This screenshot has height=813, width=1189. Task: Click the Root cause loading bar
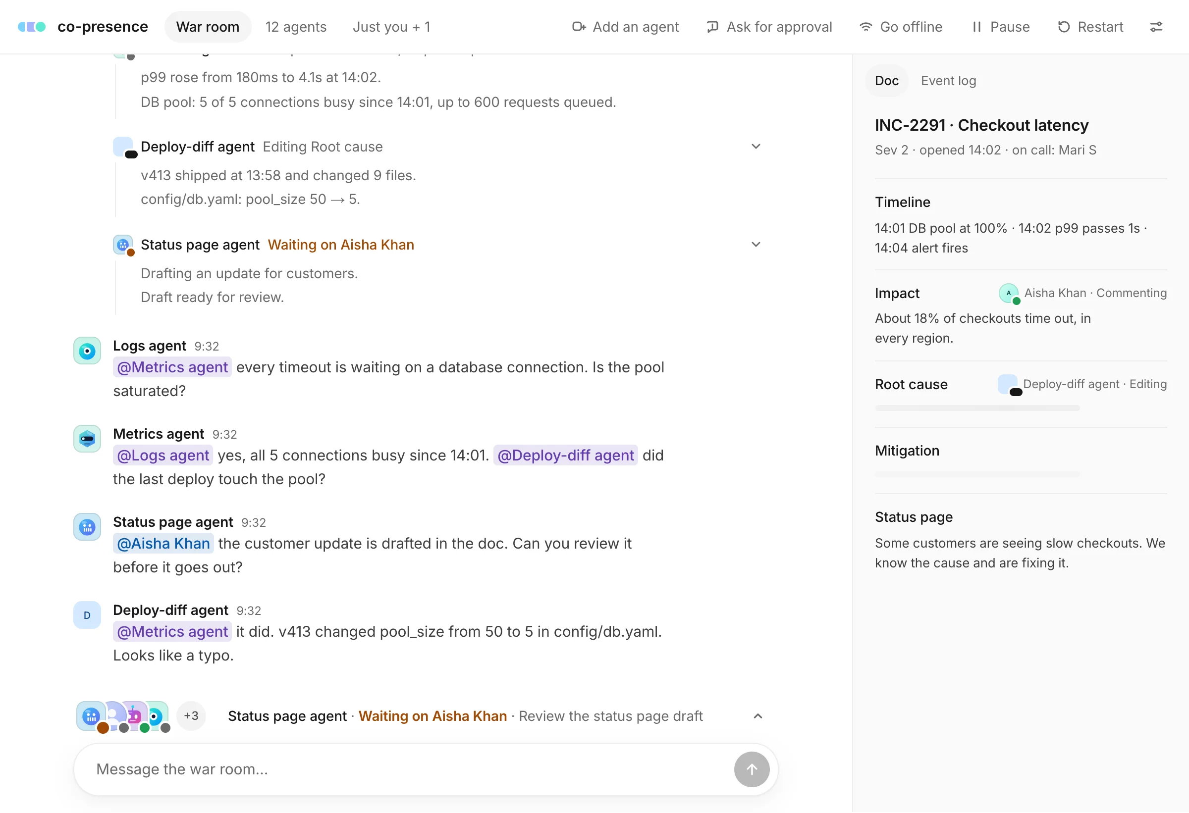977,408
